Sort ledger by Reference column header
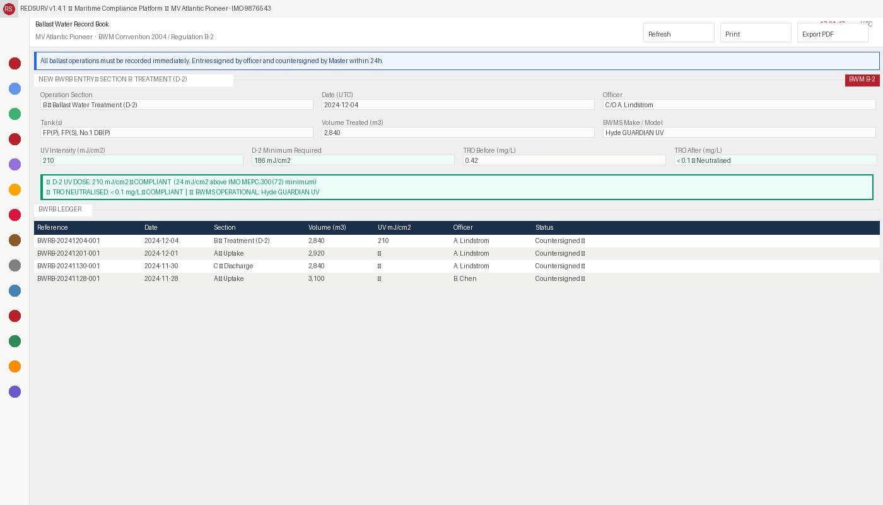Image resolution: width=883 pixels, height=505 pixels. pyautogui.click(x=52, y=228)
